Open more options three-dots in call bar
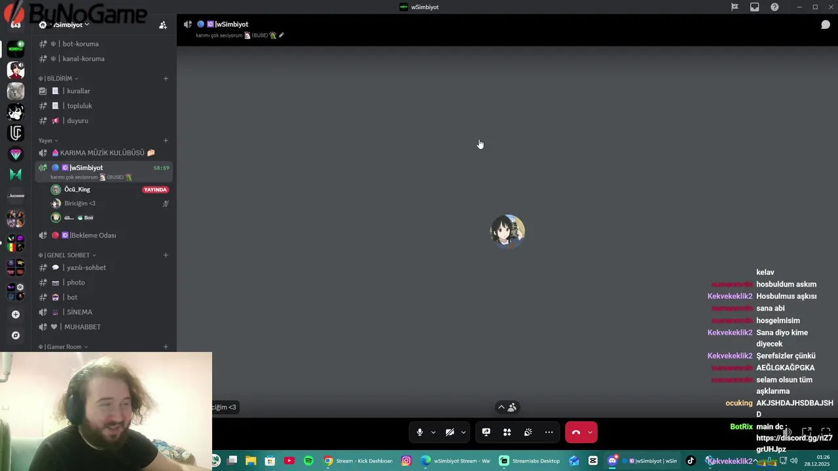The image size is (838, 471). tap(549, 432)
